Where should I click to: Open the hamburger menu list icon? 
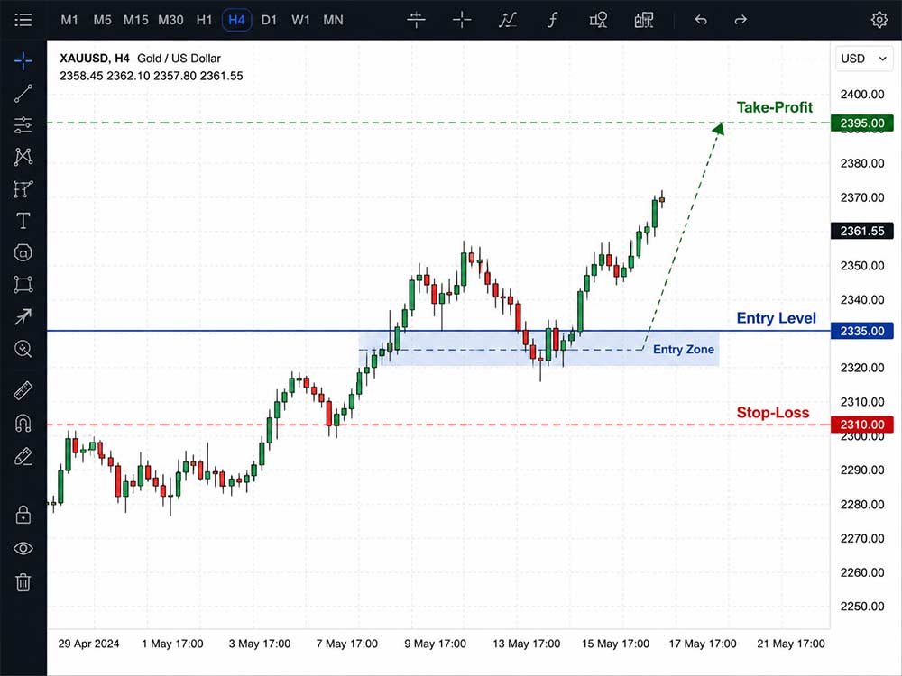[23, 20]
